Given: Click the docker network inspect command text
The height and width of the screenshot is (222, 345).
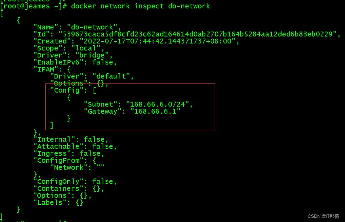Looking at the screenshot, I should point(140,6).
